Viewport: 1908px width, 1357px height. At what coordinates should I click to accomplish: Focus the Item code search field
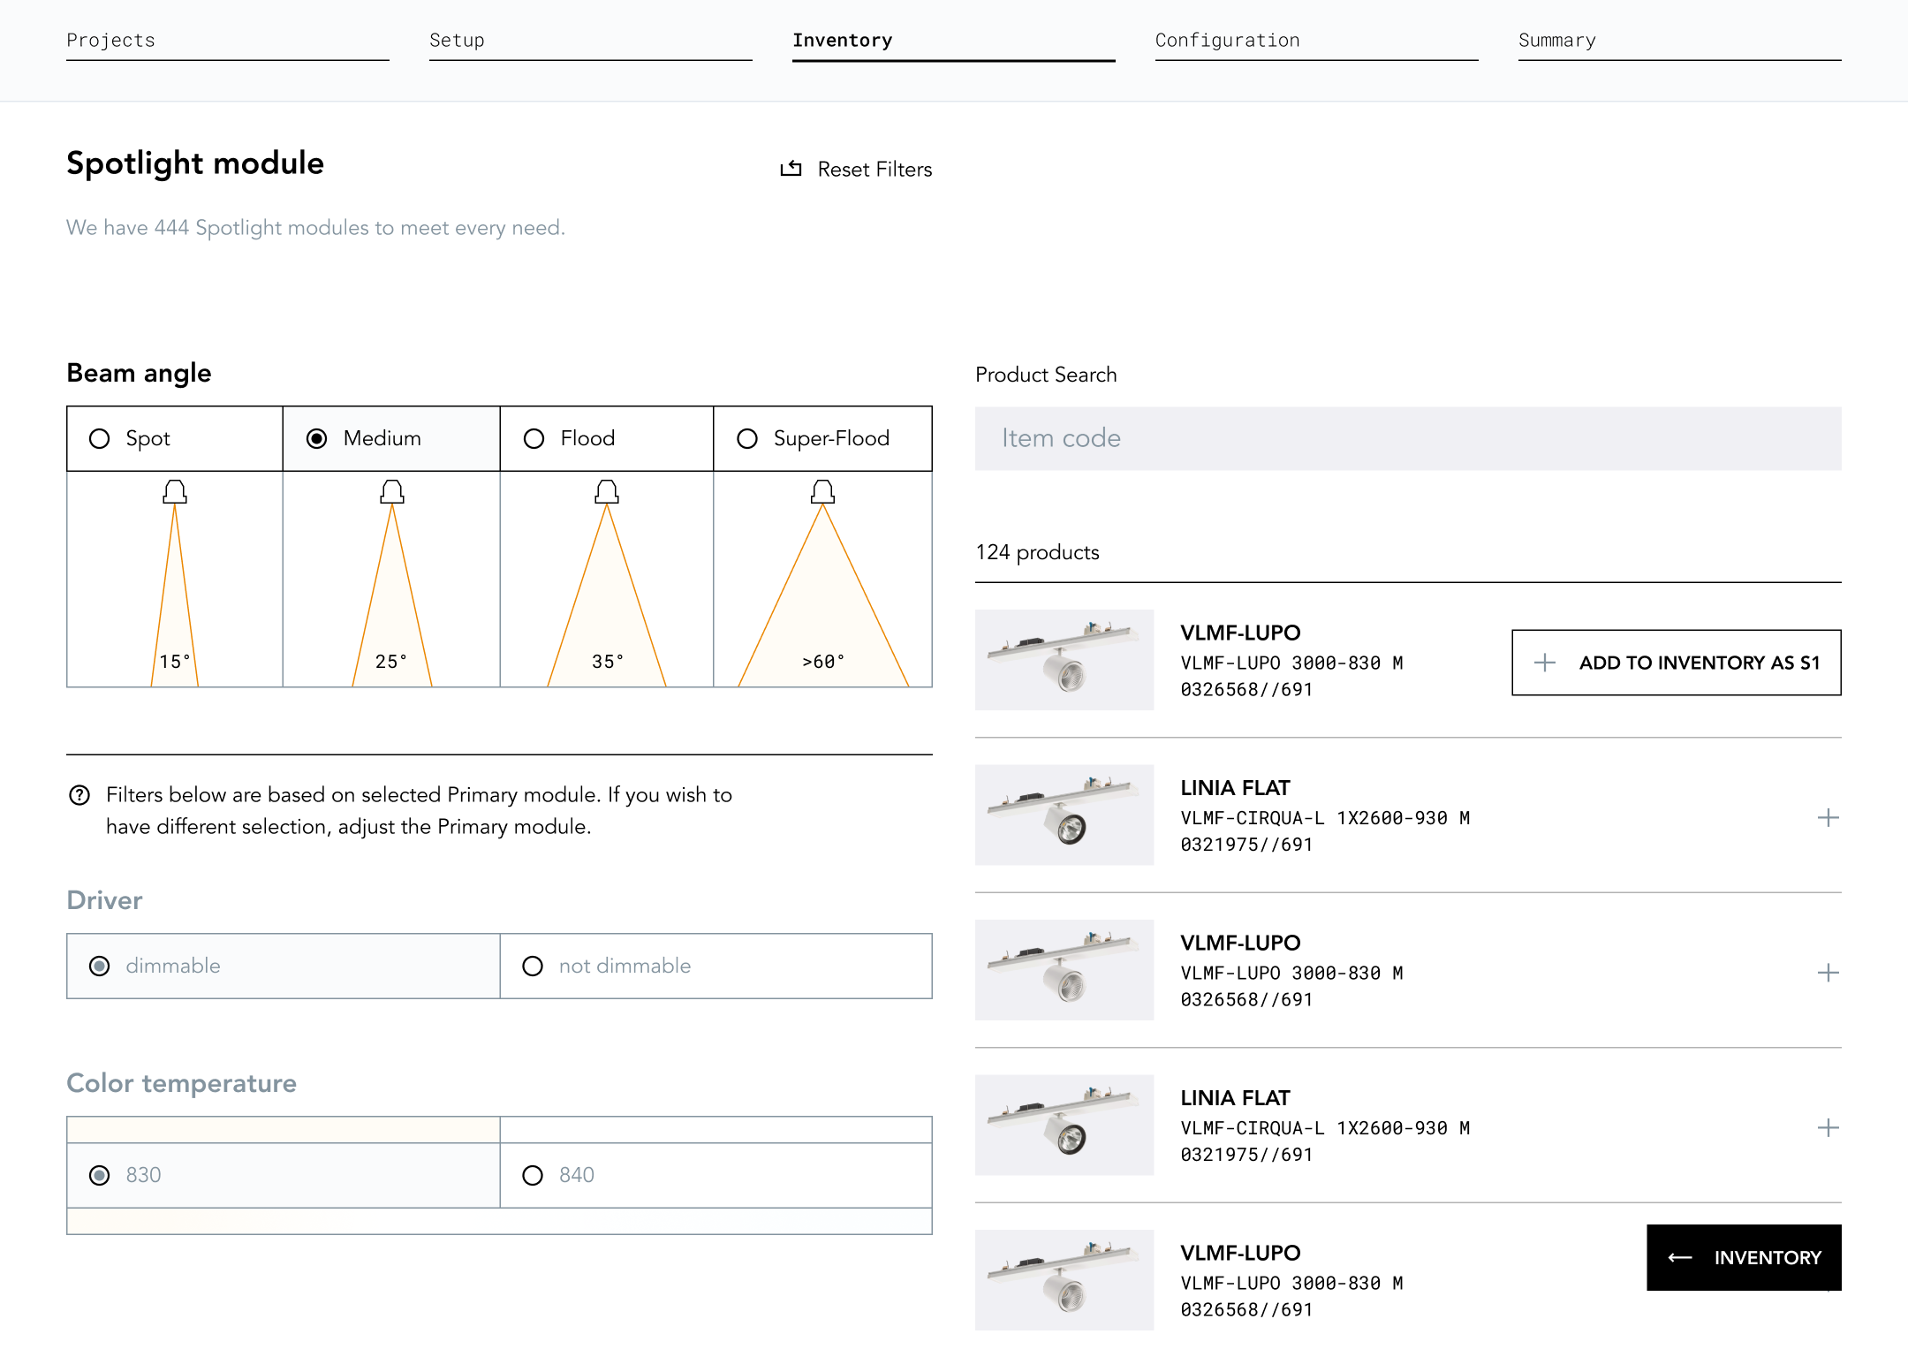point(1408,438)
